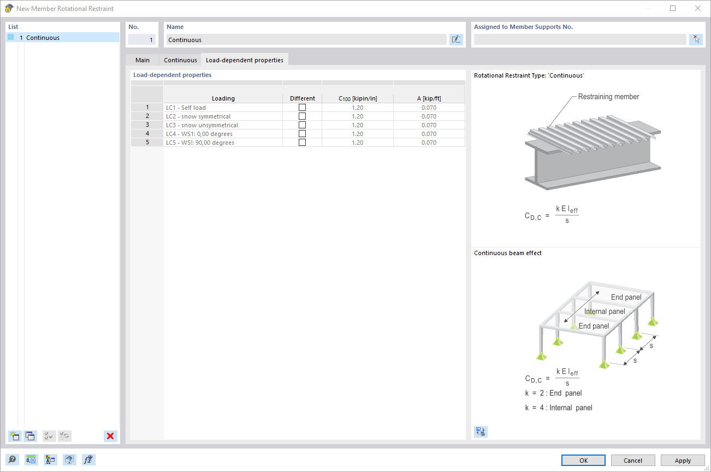Confirm settings with the OK button
Viewport: 711px width, 472px height.
tap(583, 460)
